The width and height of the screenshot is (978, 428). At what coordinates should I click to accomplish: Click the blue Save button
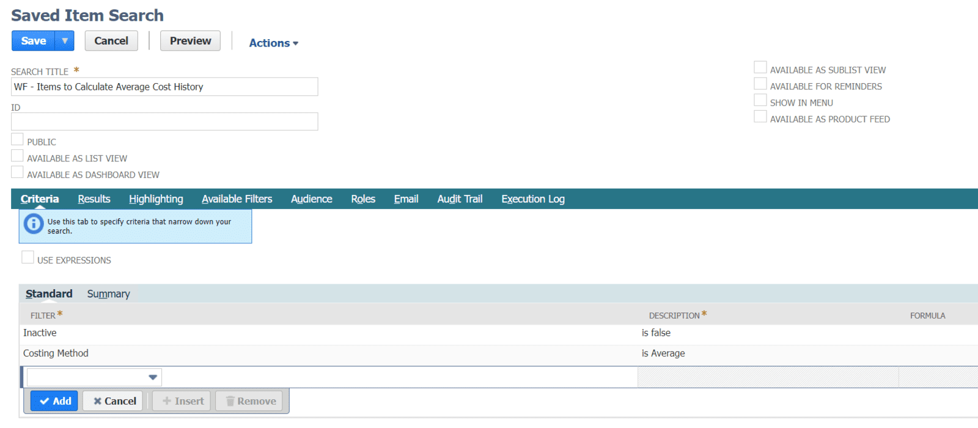coord(34,41)
